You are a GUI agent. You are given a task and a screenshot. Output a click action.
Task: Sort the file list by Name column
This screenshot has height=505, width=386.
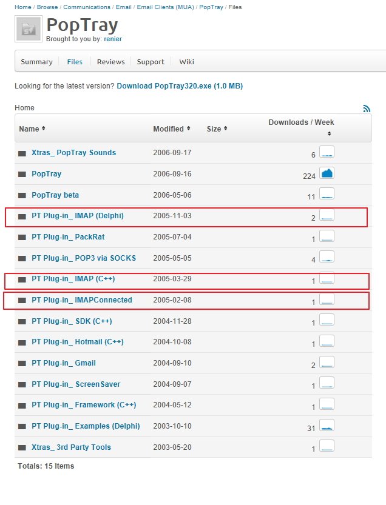point(32,129)
